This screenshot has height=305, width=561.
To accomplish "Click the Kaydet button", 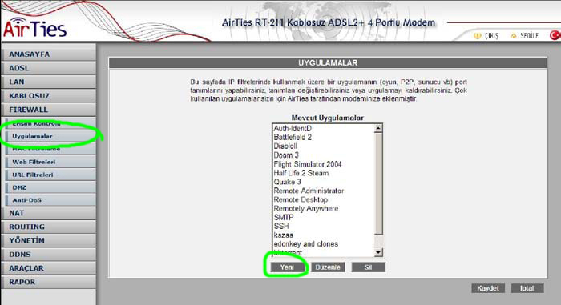I will pyautogui.click(x=488, y=288).
